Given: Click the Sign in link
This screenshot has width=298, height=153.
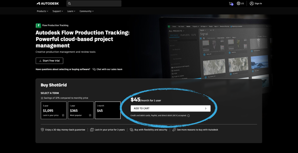Looking at the screenshot, I should (256, 3).
